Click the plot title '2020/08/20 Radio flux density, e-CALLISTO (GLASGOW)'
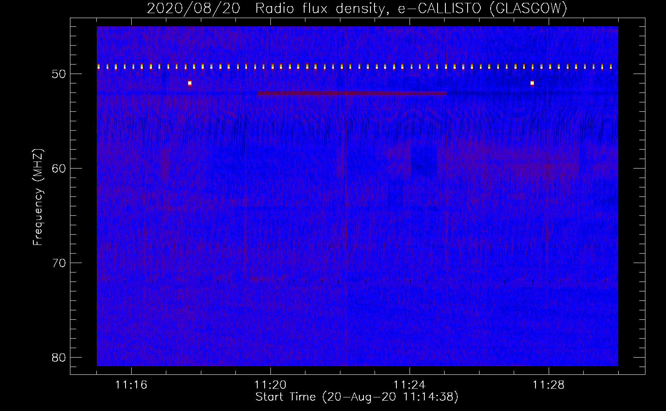 pyautogui.click(x=357, y=8)
